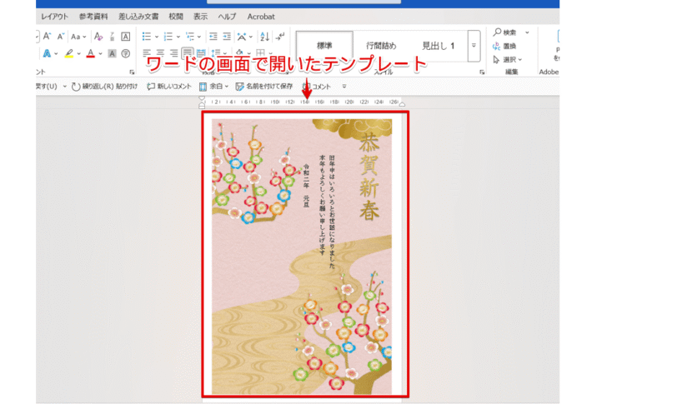Increase font size with the grow font icon
Image resolution: width=677 pixels, height=404 pixels.
click(x=47, y=36)
